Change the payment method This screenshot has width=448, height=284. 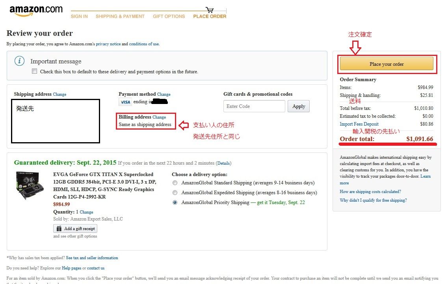(164, 94)
